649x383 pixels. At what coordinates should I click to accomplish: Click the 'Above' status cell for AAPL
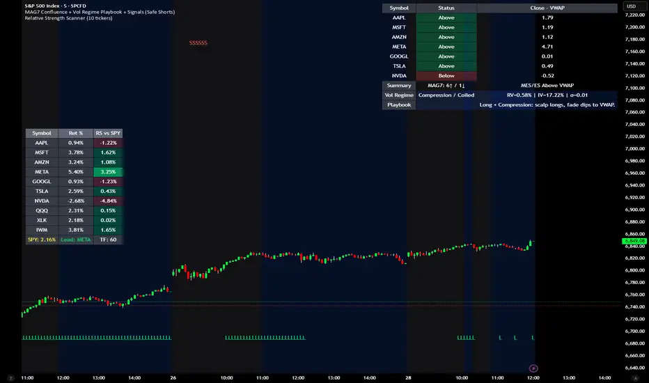coord(446,18)
